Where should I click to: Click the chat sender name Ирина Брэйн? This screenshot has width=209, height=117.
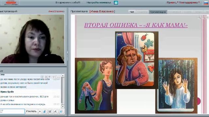(x=7, y=92)
